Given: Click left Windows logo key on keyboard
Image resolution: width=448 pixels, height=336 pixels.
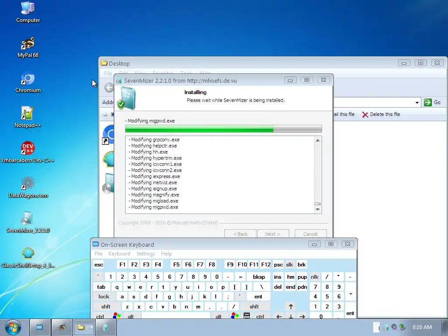Looking at the screenshot, I should click(x=116, y=316).
